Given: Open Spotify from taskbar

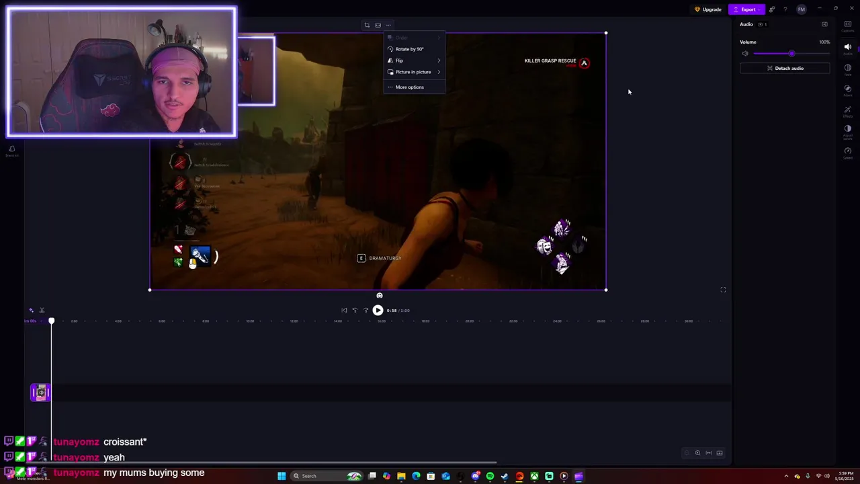Looking at the screenshot, I should click(x=490, y=476).
